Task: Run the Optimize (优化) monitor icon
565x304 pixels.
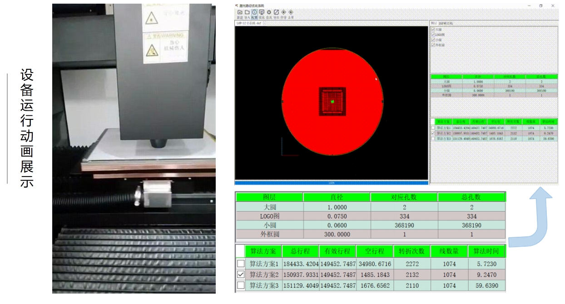Action: coord(262,12)
